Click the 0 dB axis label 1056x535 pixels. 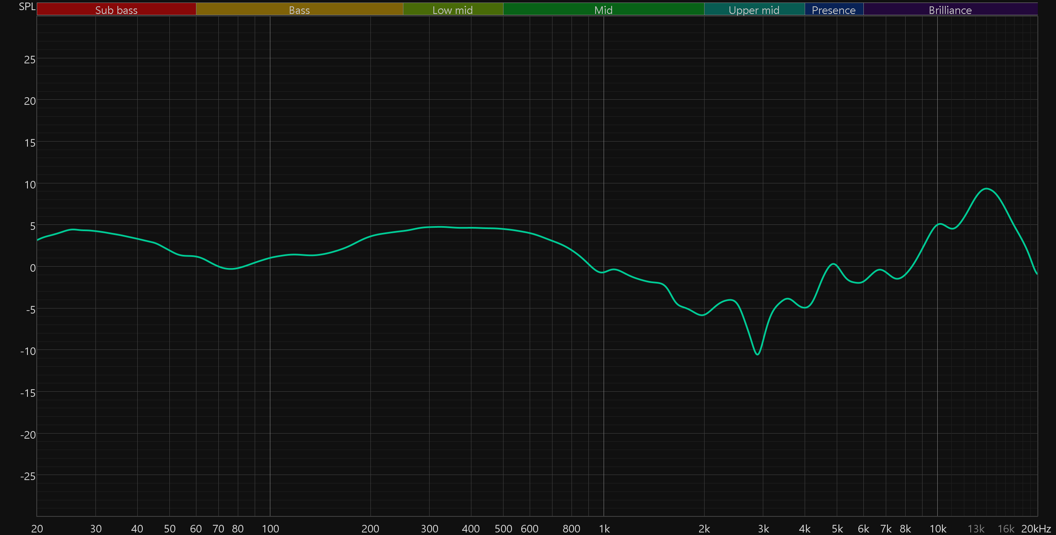[x=33, y=268]
